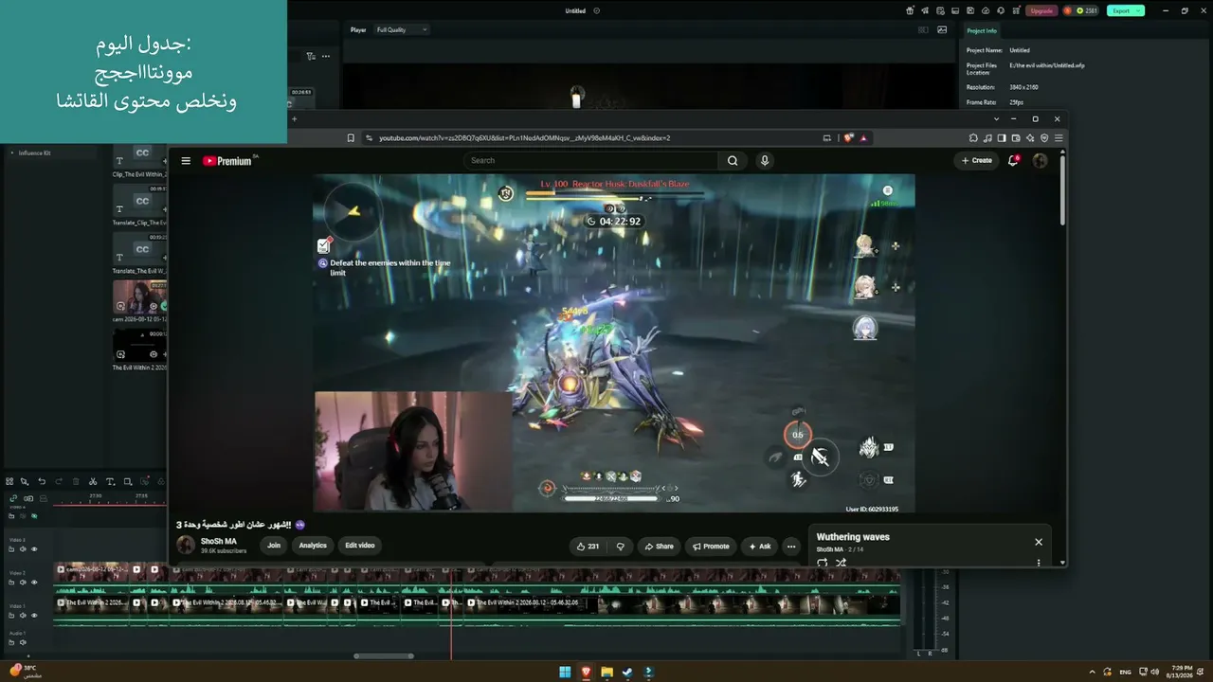
Task: Mute the Video 1 track
Action: tap(24, 616)
